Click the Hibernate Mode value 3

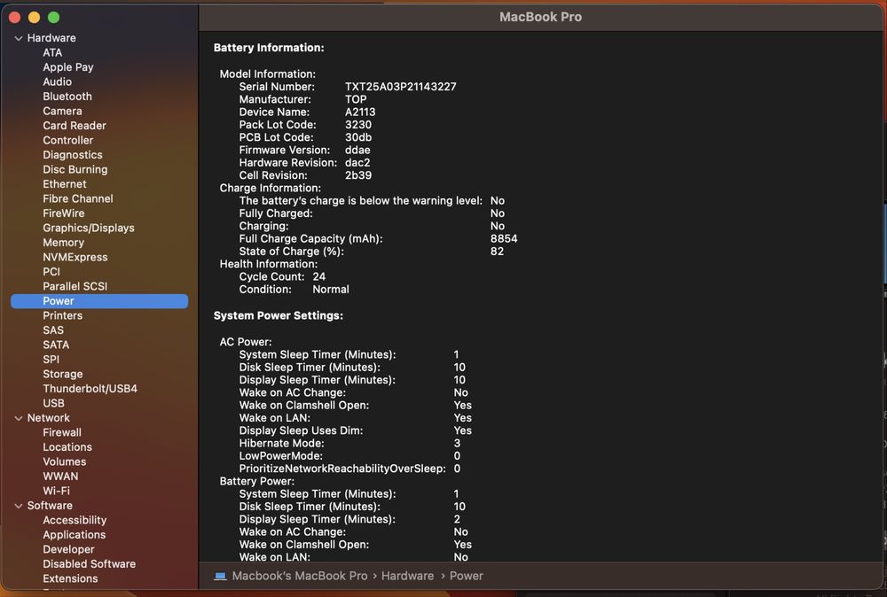tap(457, 444)
